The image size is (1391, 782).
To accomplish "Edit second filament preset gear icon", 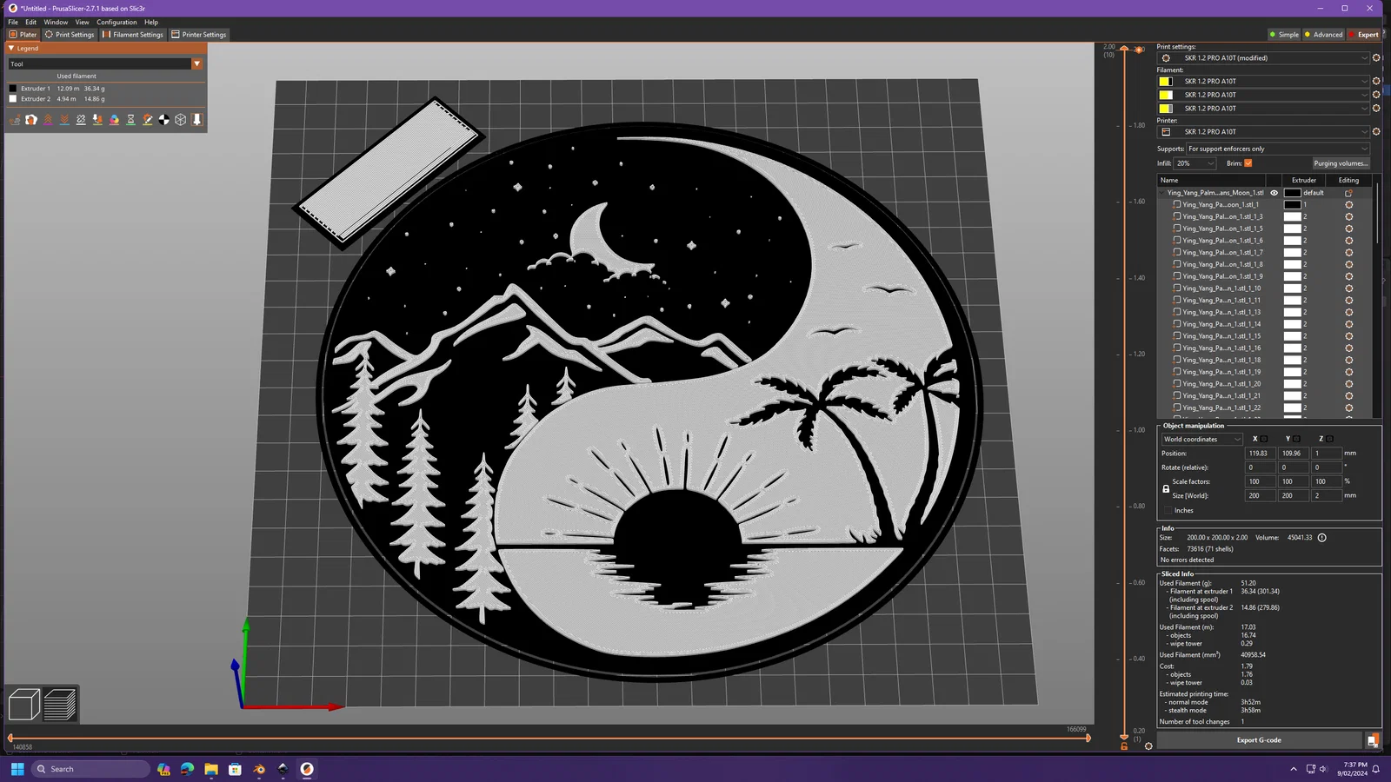I will click(x=1376, y=95).
